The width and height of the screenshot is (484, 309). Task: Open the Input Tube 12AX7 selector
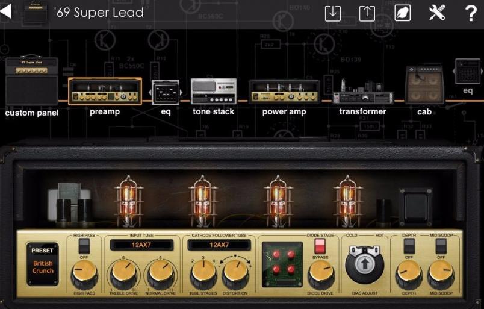(141, 245)
